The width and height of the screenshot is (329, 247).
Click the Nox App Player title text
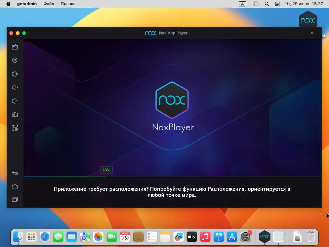[173, 33]
